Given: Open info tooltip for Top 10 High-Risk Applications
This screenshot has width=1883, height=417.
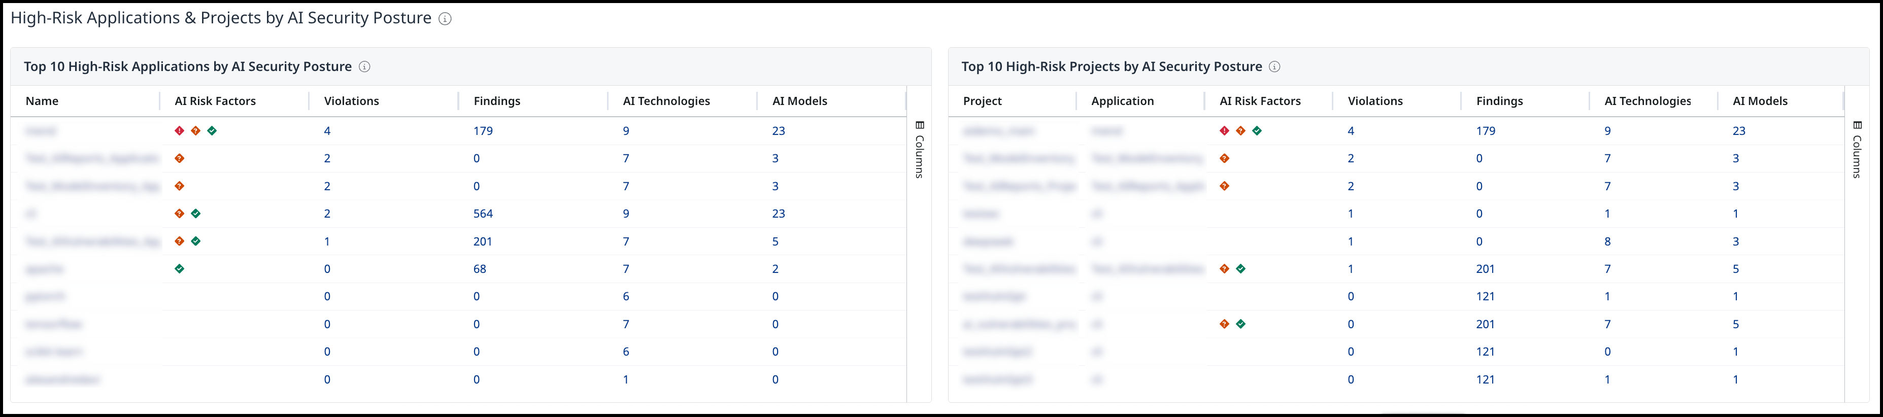Looking at the screenshot, I should [x=364, y=66].
